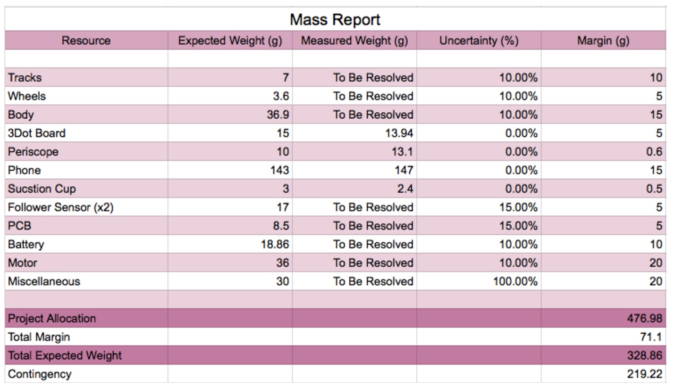Click the Expected Weight (g) header

230,41
